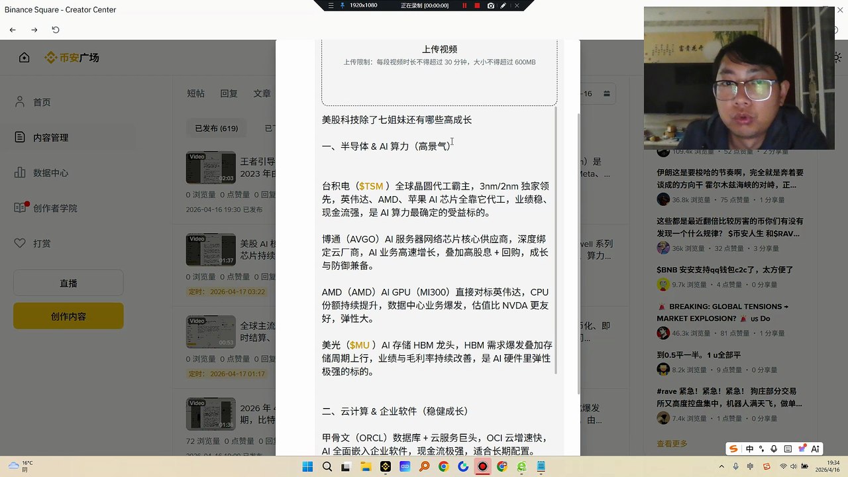Open trending post 这些都是最近翻倍比较厉害的币
The width and height of the screenshot is (848, 477).
coord(730,227)
